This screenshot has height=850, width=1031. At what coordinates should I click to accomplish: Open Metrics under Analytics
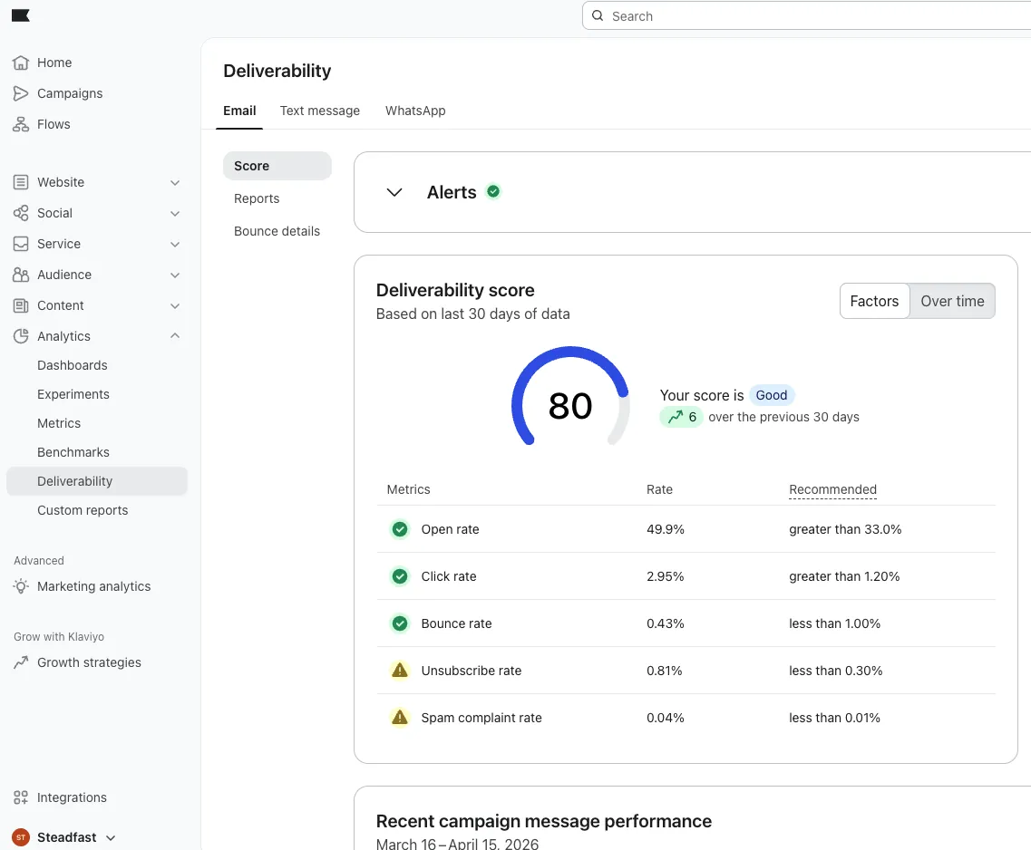pos(59,423)
